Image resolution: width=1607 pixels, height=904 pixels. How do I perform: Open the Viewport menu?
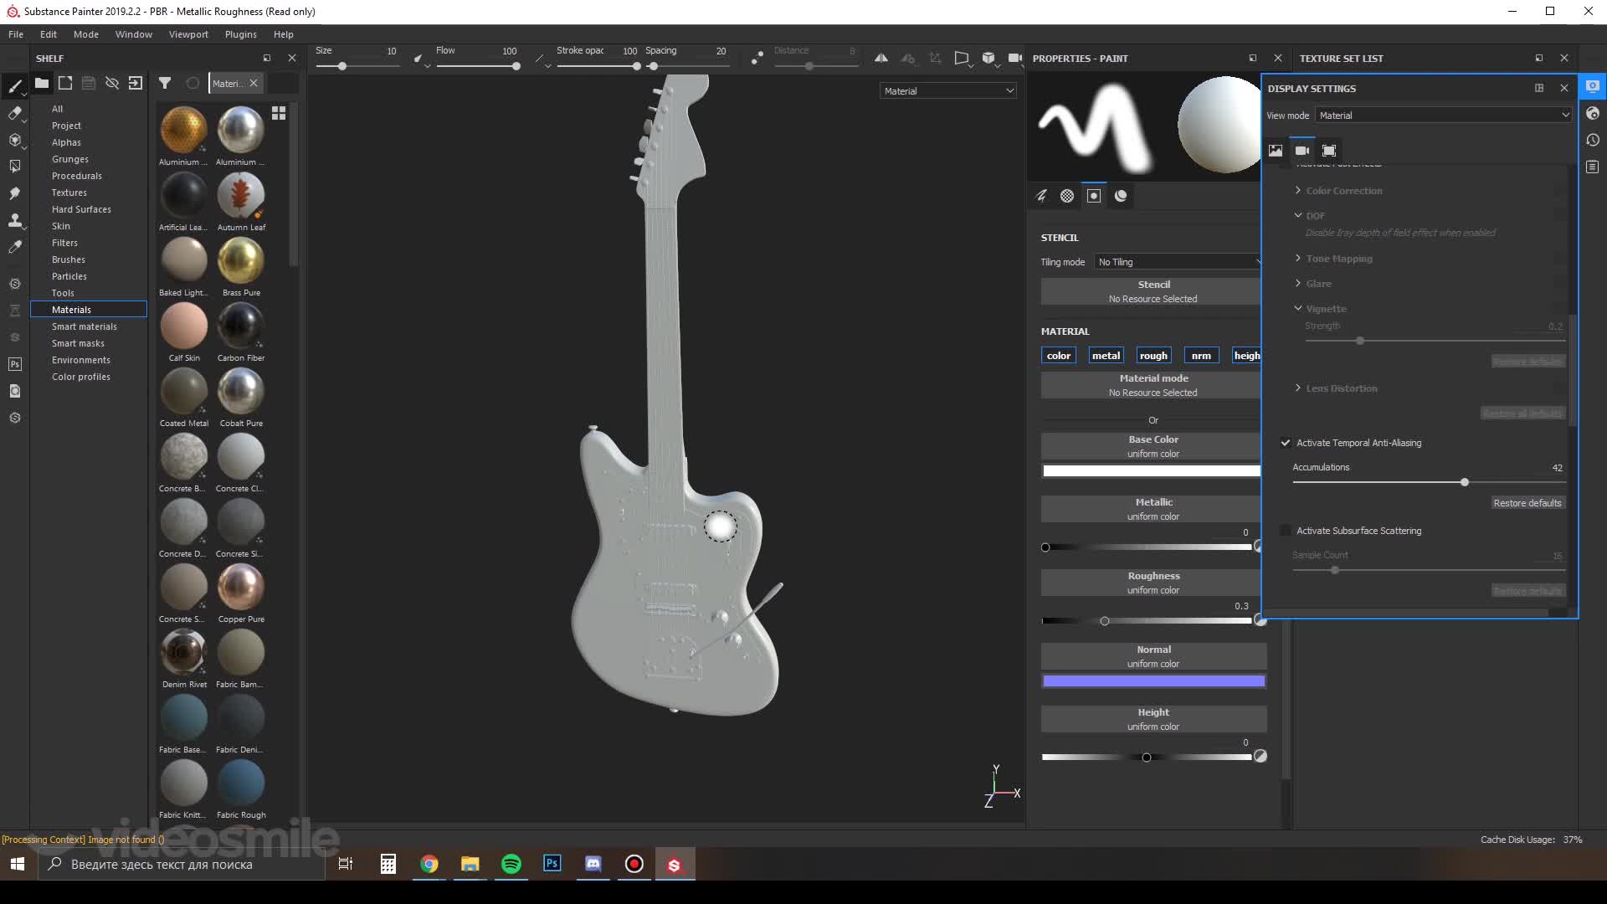(x=188, y=34)
